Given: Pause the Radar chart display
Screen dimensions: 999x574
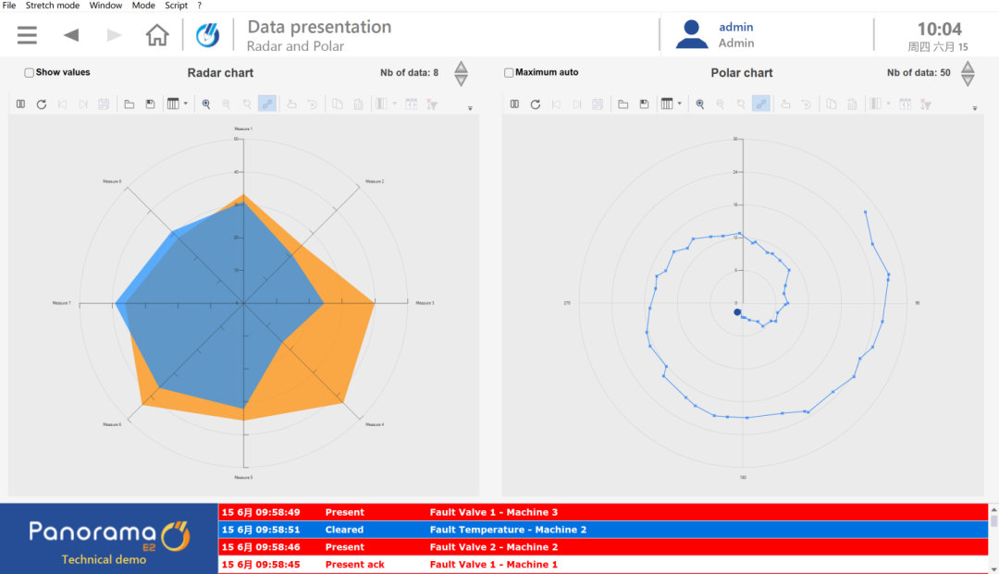Looking at the screenshot, I should click(20, 104).
